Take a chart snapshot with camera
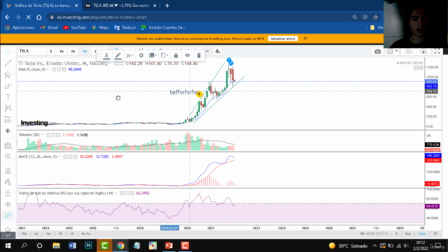 378,51
